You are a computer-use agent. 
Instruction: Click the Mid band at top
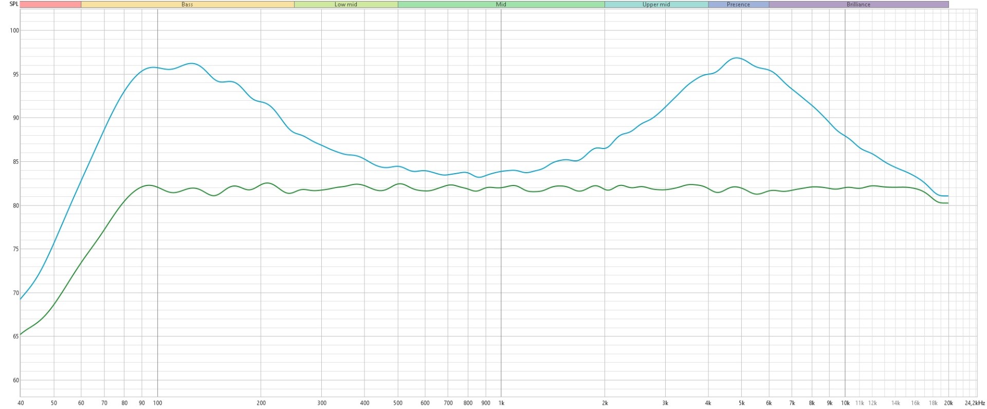pos(501,5)
